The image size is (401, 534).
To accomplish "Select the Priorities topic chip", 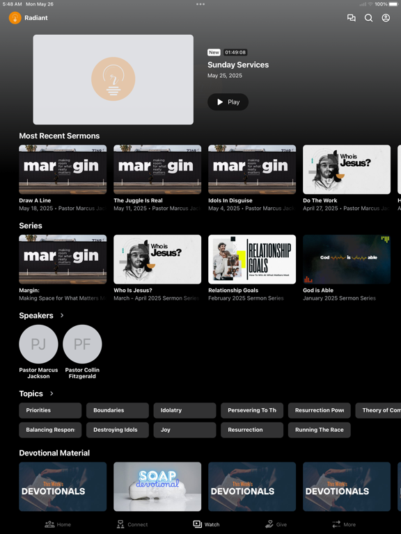I will point(50,410).
